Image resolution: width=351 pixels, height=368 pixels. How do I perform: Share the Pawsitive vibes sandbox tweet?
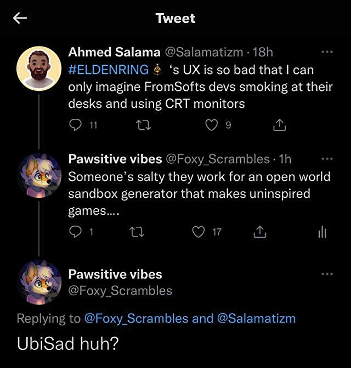[260, 232]
